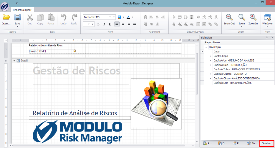The height and width of the screenshot is (148, 275).
Task: Toggle italic formatting
Action: [104, 24]
